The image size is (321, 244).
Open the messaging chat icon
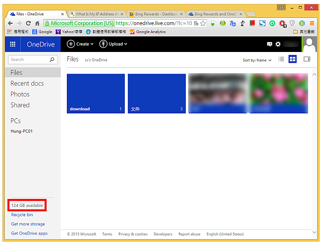pos(269,44)
